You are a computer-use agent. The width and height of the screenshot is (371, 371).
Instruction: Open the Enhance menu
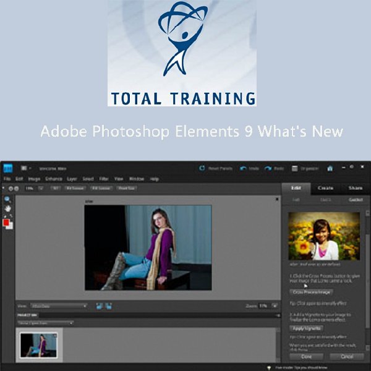tap(54, 179)
